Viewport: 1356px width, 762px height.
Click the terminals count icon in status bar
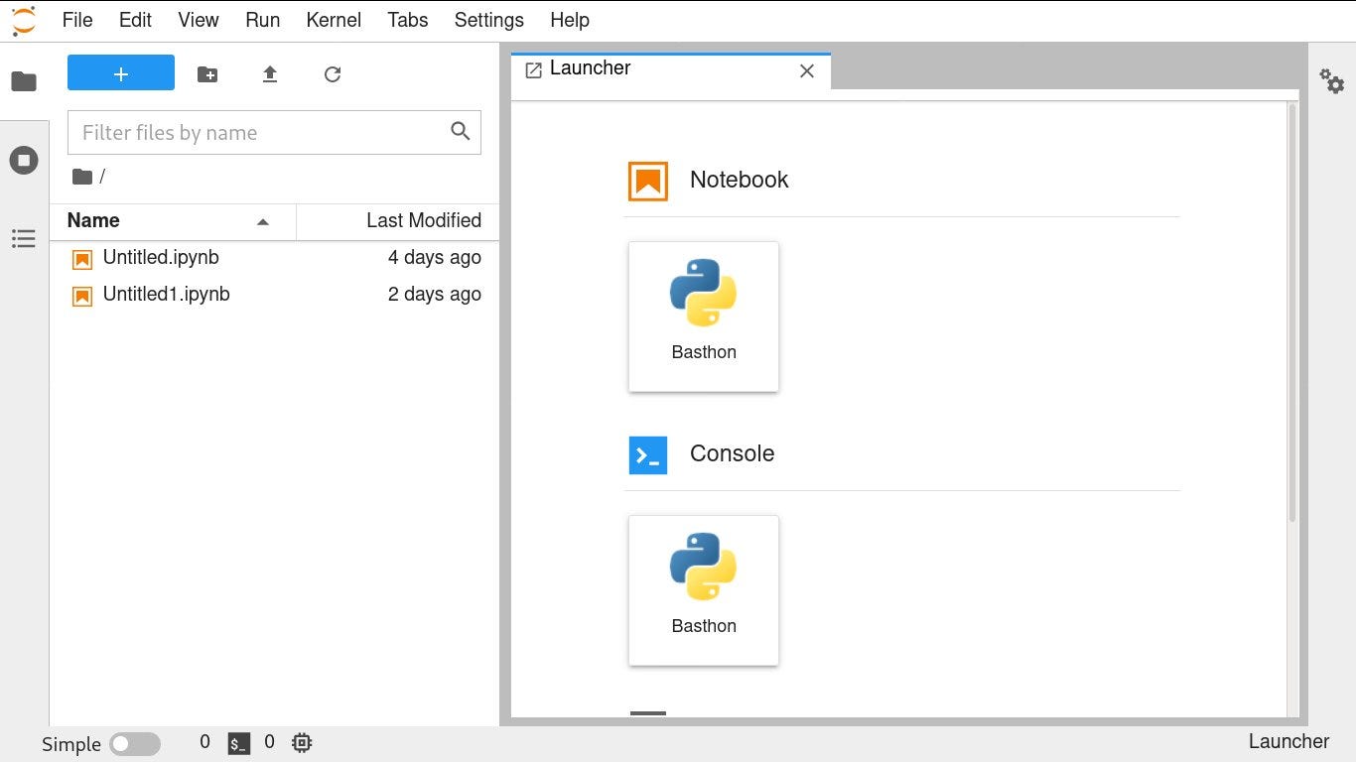point(238,741)
